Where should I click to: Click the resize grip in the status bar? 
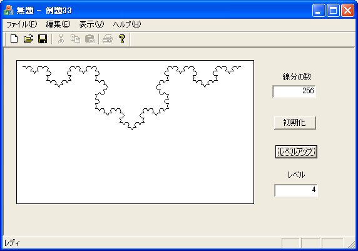pos(352,244)
